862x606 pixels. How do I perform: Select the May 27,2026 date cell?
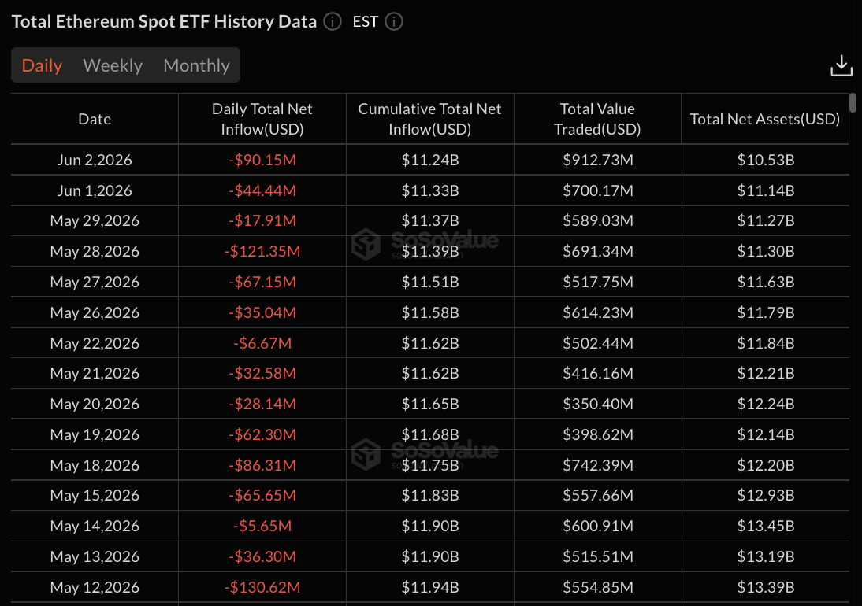pyautogui.click(x=95, y=282)
